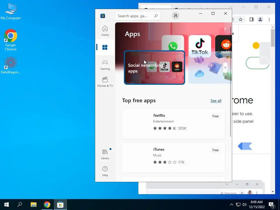Screen dimensions: 280x210
Task: Click the Reddit tile in Apps banner
Action: click(x=224, y=46)
